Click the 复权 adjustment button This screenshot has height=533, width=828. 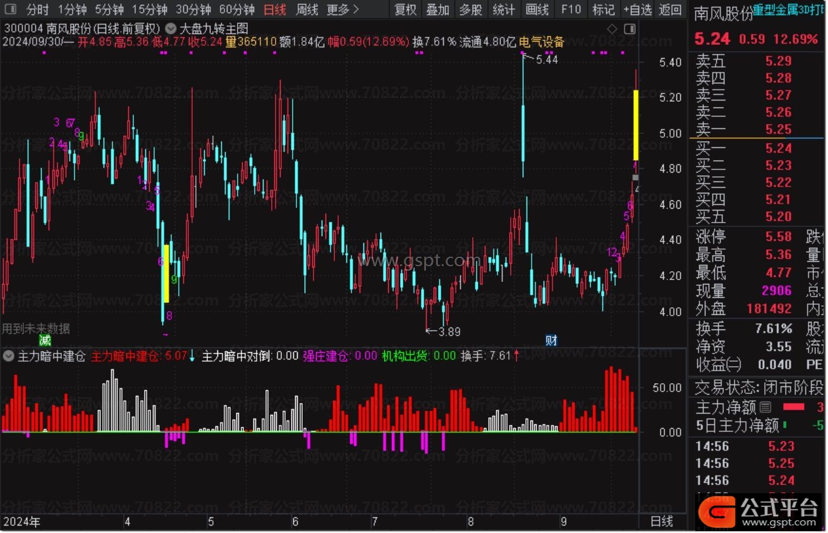tap(406, 9)
